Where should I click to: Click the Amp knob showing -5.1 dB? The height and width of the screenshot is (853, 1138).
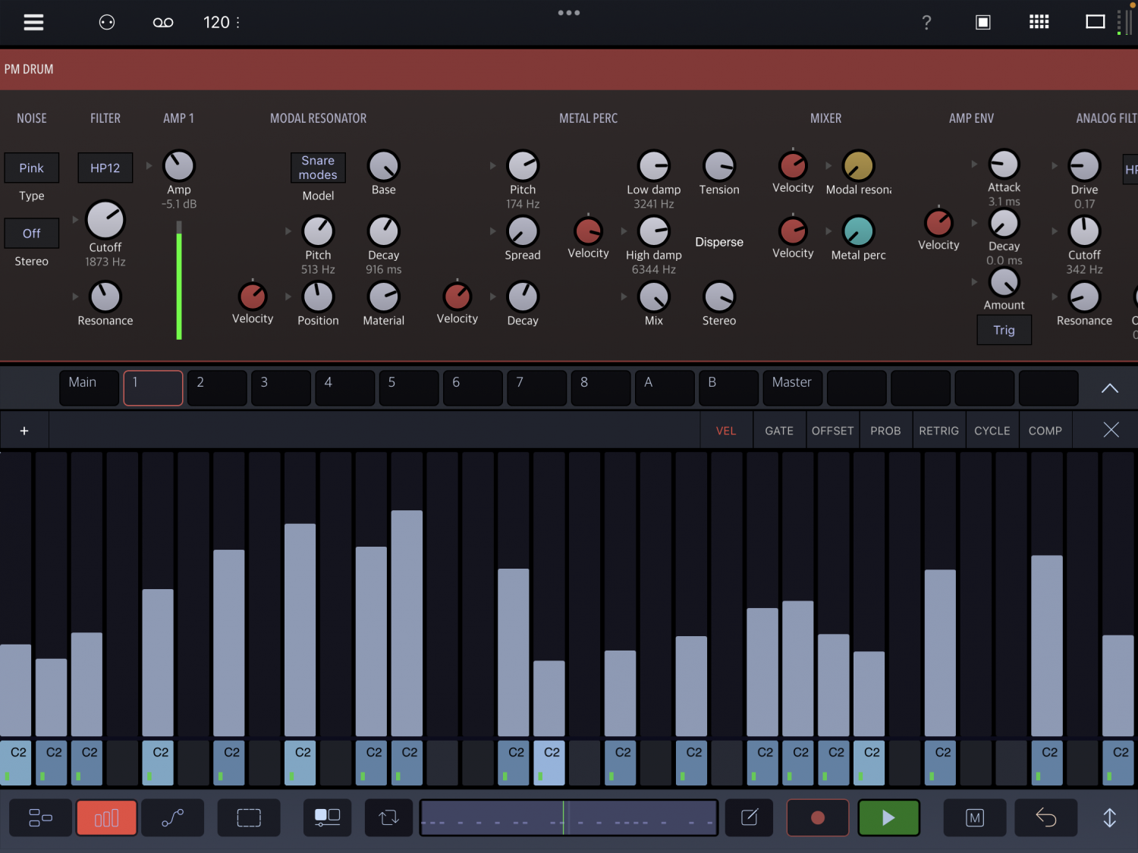click(x=179, y=165)
